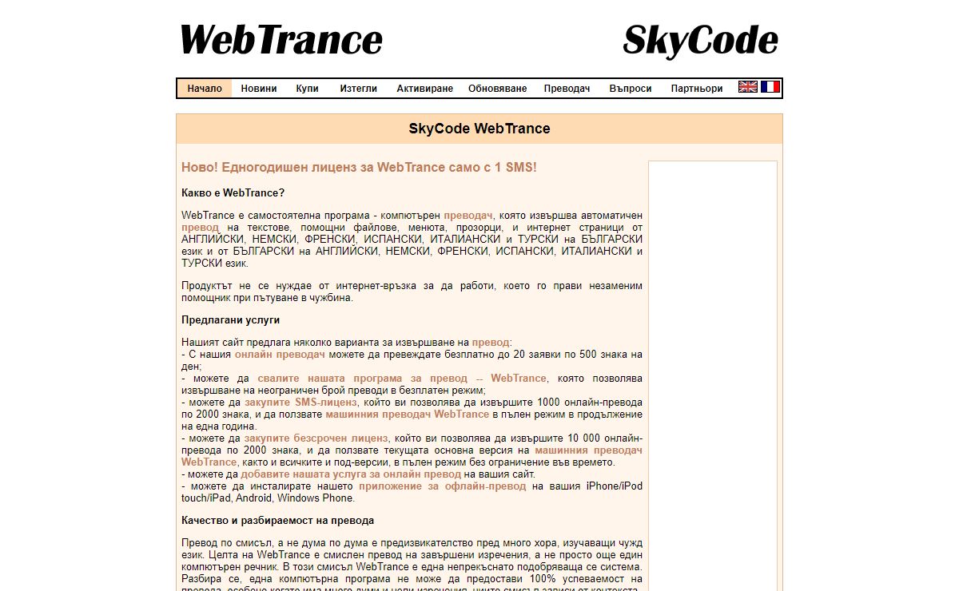This screenshot has width=959, height=591.
Task: Click the empty sidebar advertisement box
Action: tap(713, 375)
